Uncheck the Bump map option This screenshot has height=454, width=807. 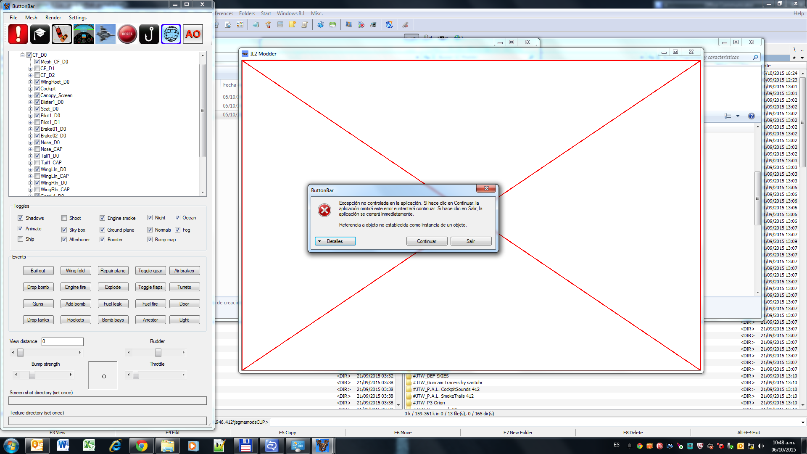pos(150,240)
